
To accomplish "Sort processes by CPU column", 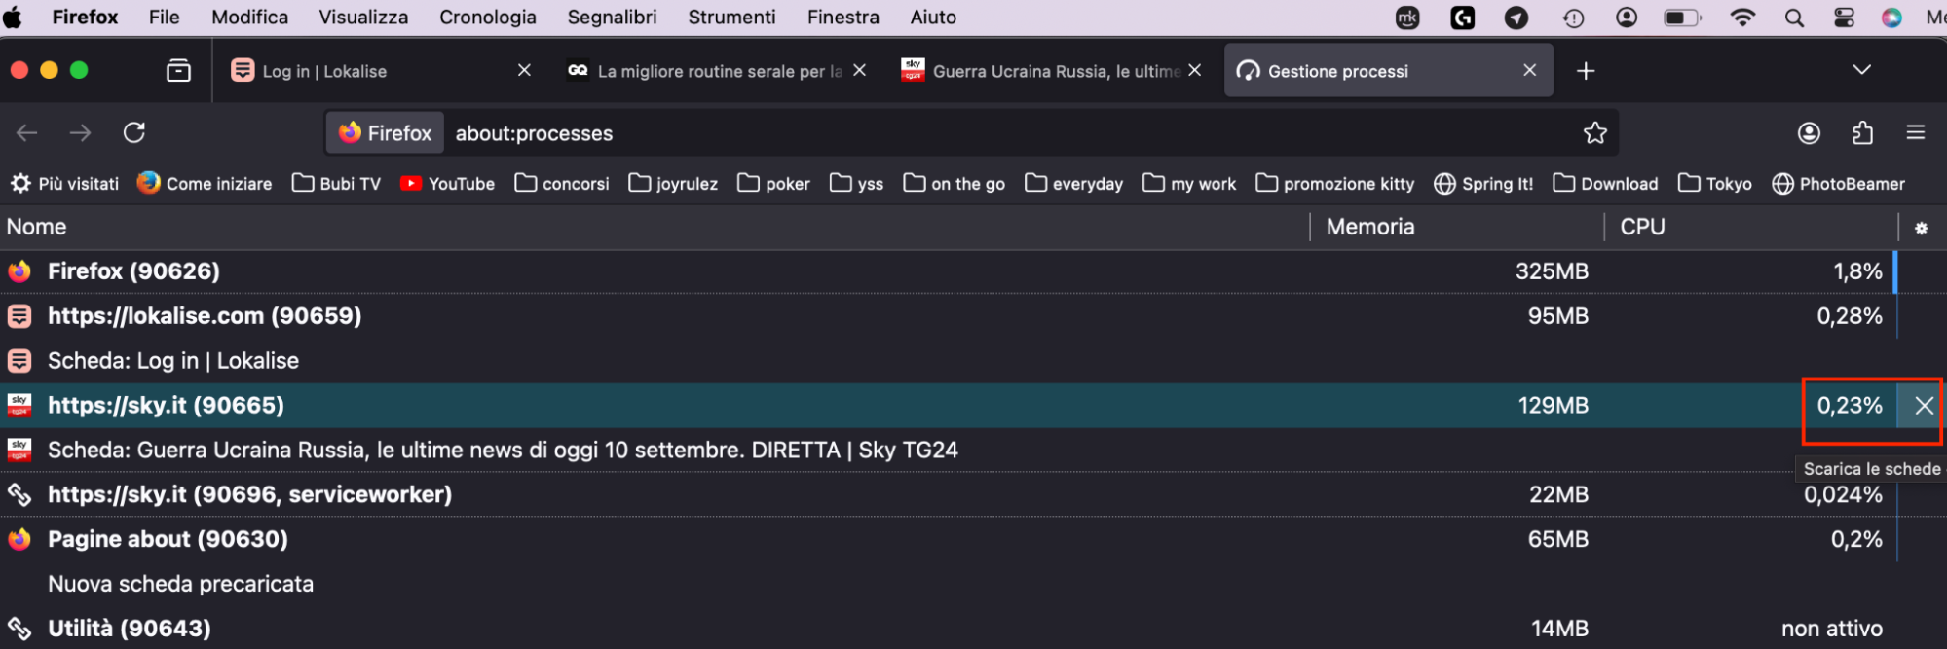I will [x=1751, y=227].
